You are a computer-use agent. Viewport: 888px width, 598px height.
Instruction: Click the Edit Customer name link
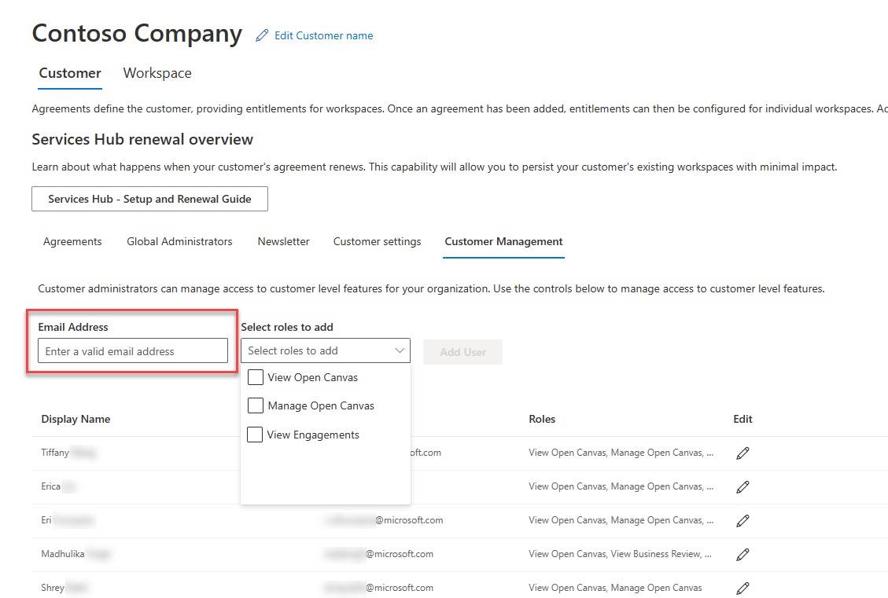(x=323, y=35)
